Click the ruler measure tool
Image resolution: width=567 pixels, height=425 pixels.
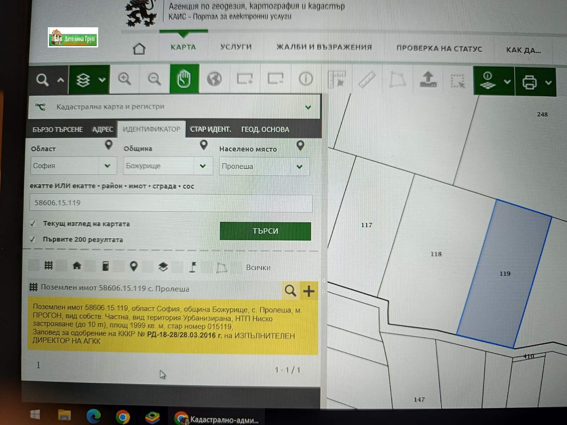coord(367,79)
